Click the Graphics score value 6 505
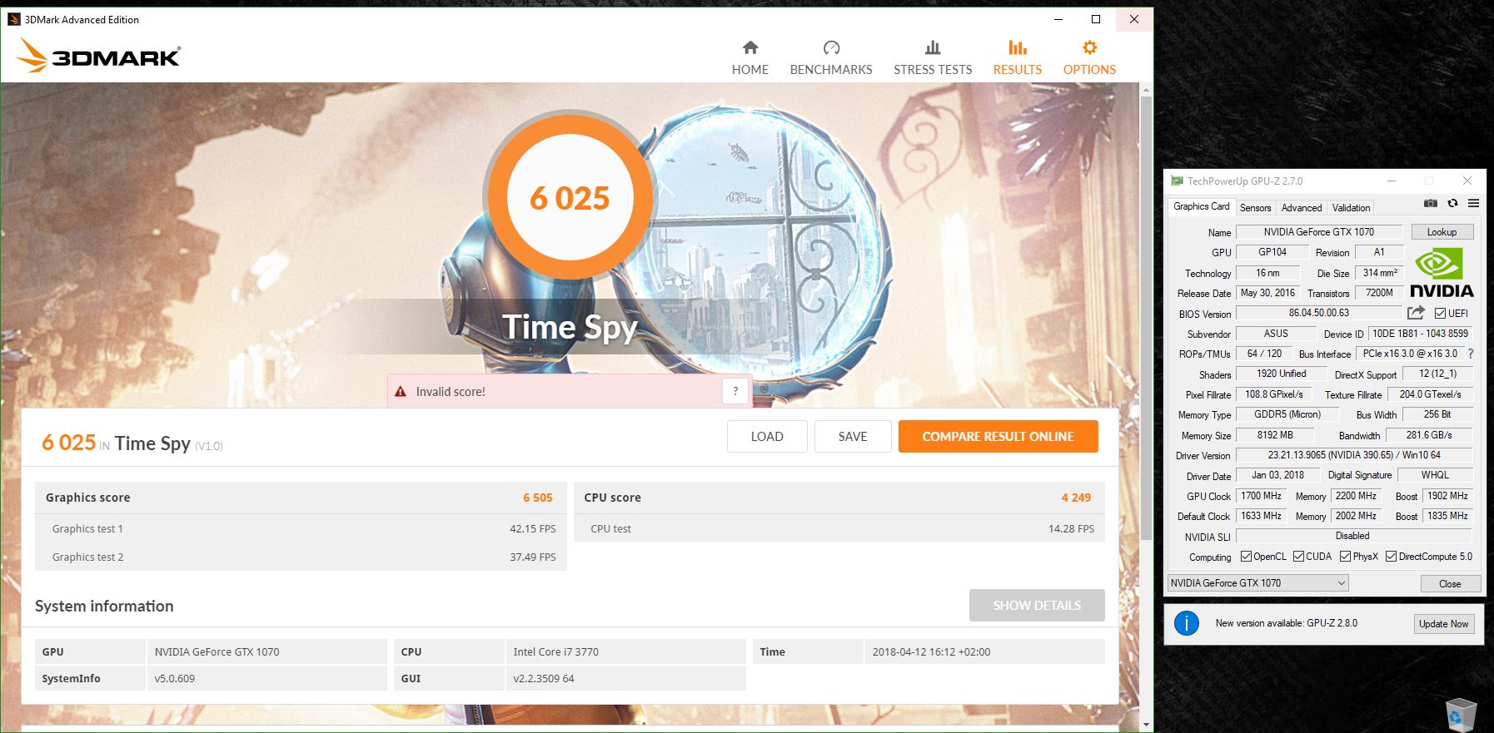This screenshot has width=1494, height=733. point(537,498)
